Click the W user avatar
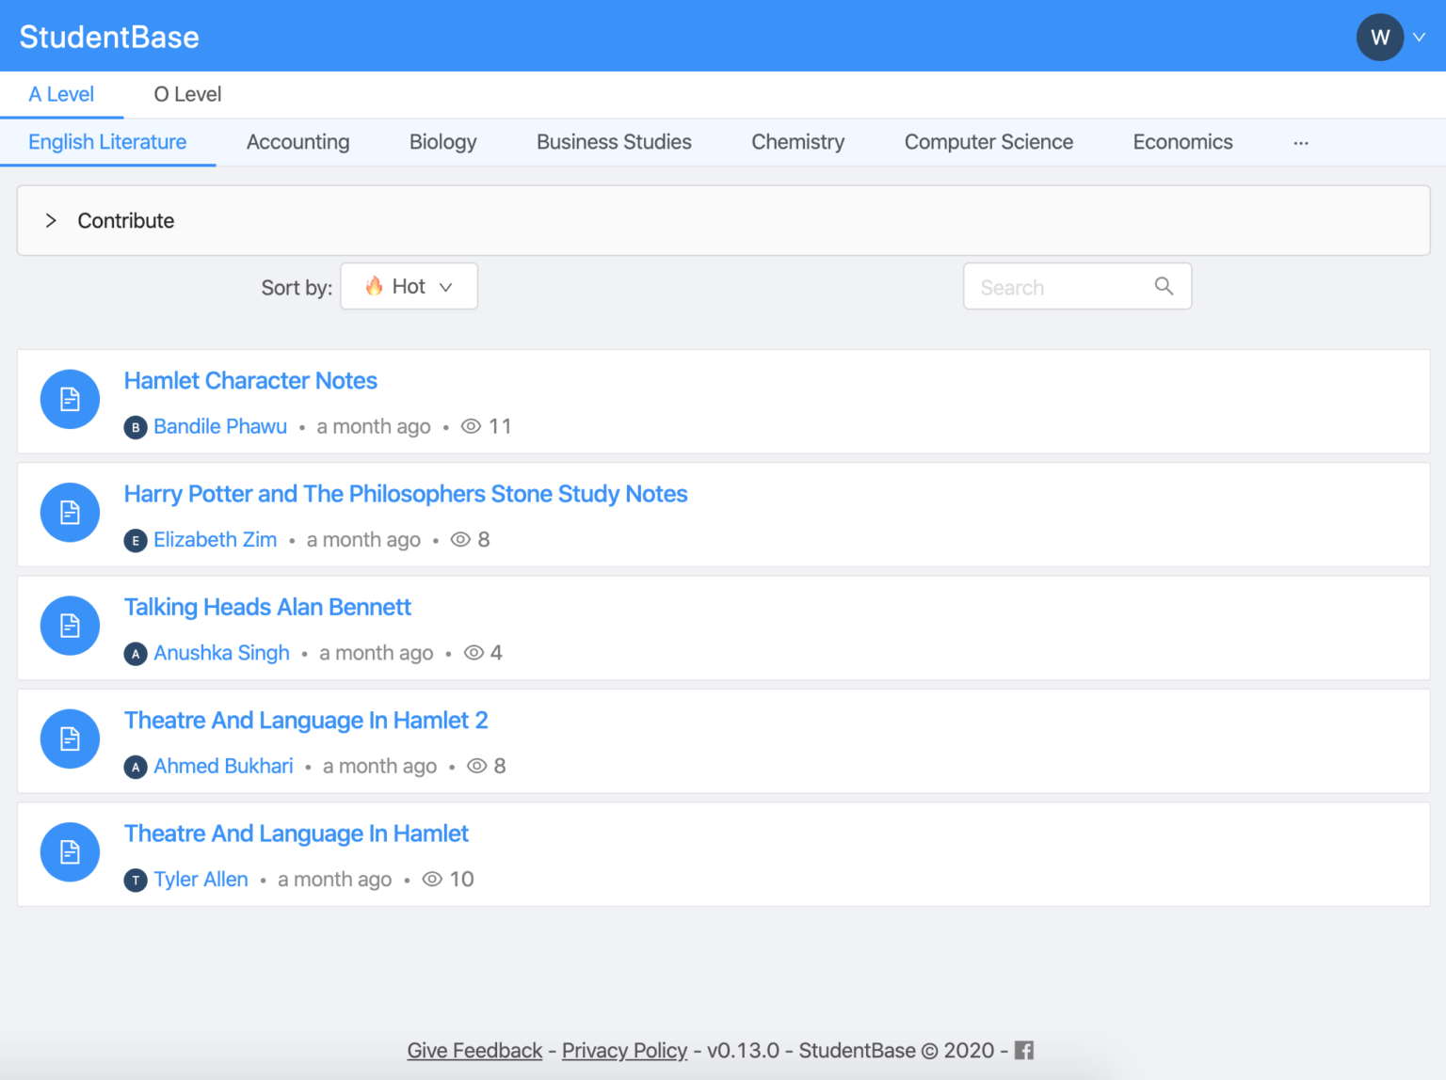This screenshot has height=1080, width=1446. click(x=1379, y=38)
